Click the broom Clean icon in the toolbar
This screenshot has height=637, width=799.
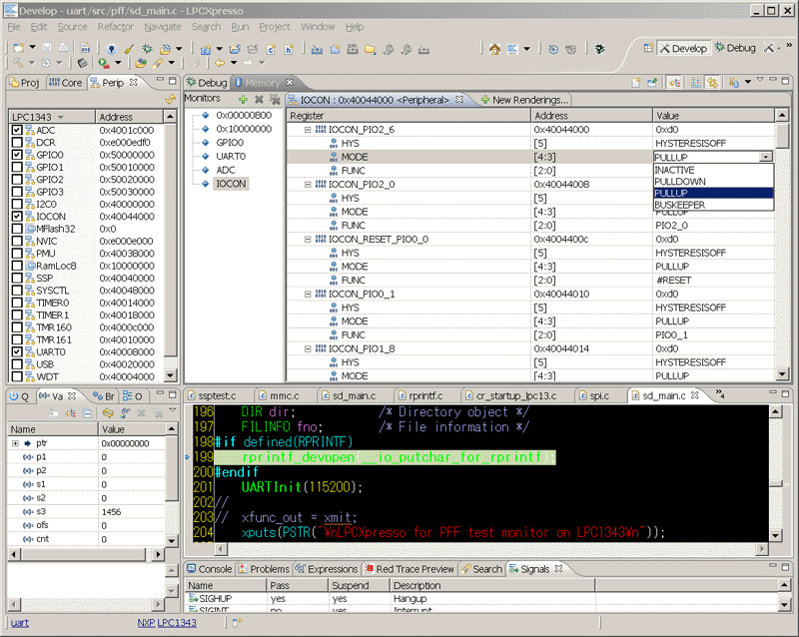coord(129,48)
